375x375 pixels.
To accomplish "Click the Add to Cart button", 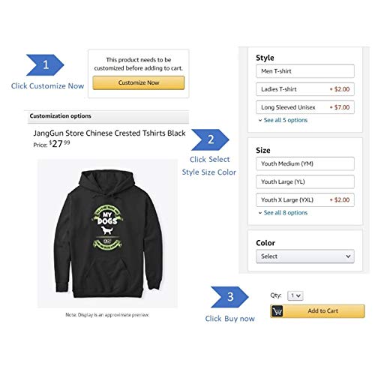I will pos(317,311).
